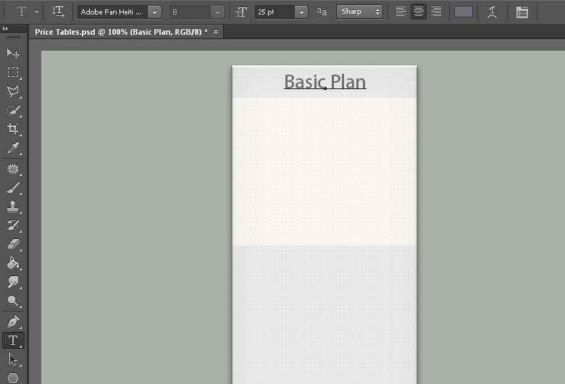
Task: Click the Basic Plan text on canvas
Action: click(x=325, y=81)
